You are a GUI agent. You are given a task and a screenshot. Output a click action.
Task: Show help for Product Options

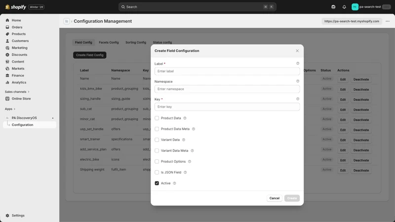pos(190,162)
